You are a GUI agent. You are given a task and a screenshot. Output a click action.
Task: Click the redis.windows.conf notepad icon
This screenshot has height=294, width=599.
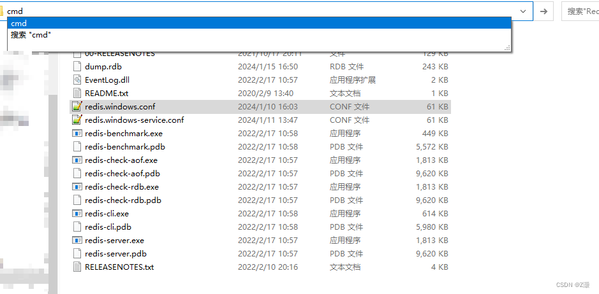tap(78, 107)
